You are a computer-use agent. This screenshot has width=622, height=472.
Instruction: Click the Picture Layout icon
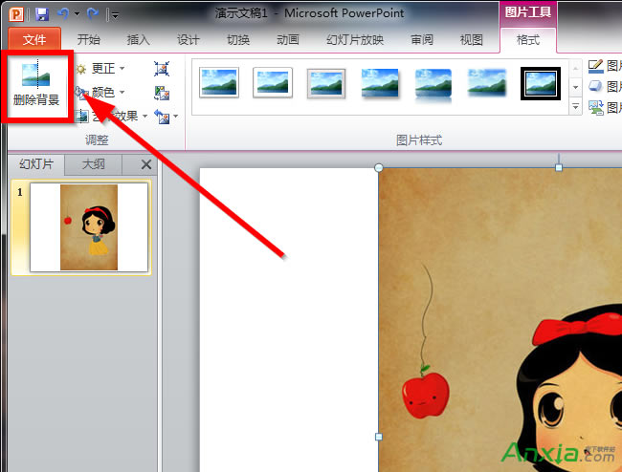tap(595, 107)
